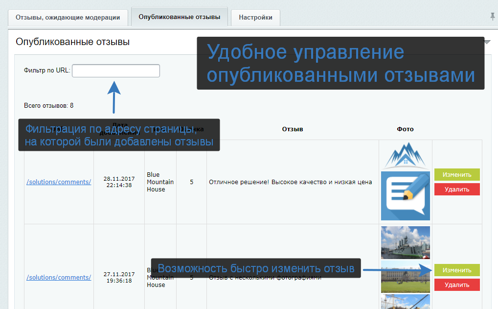
Task: Collapse the 'Опубликованные отзывы' section arrow
Action: 487,42
